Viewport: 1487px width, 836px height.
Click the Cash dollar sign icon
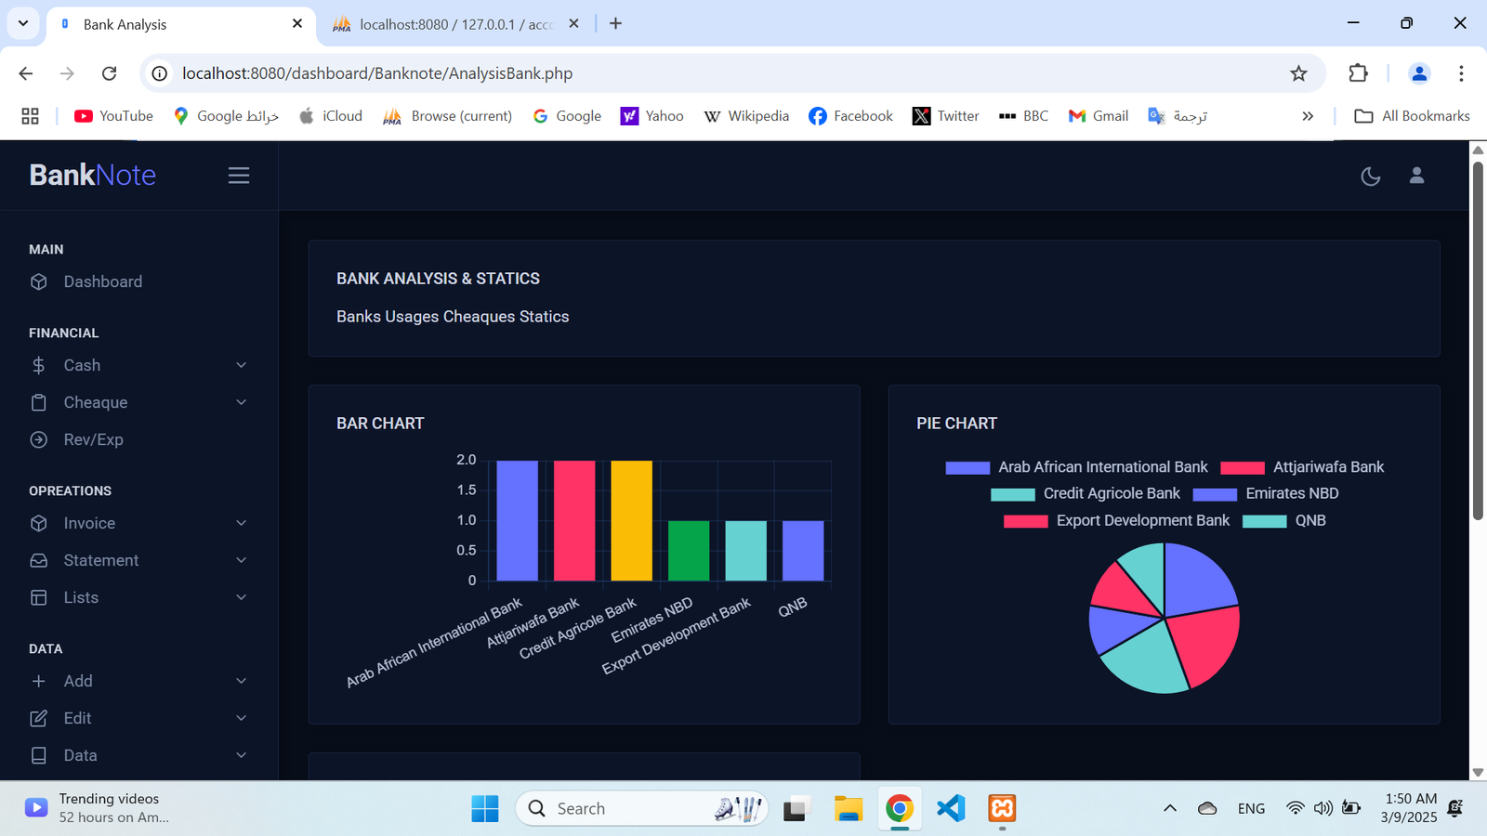pos(39,365)
